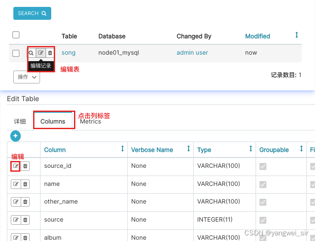
Task: Delete the source_id column
Action: [25, 166]
